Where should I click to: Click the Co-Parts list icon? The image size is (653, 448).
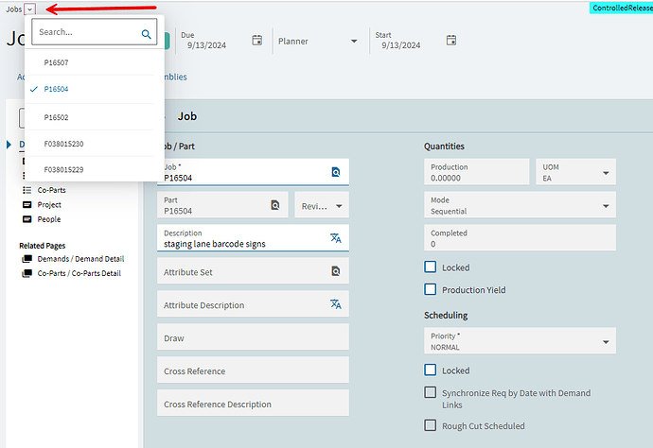[x=27, y=190]
